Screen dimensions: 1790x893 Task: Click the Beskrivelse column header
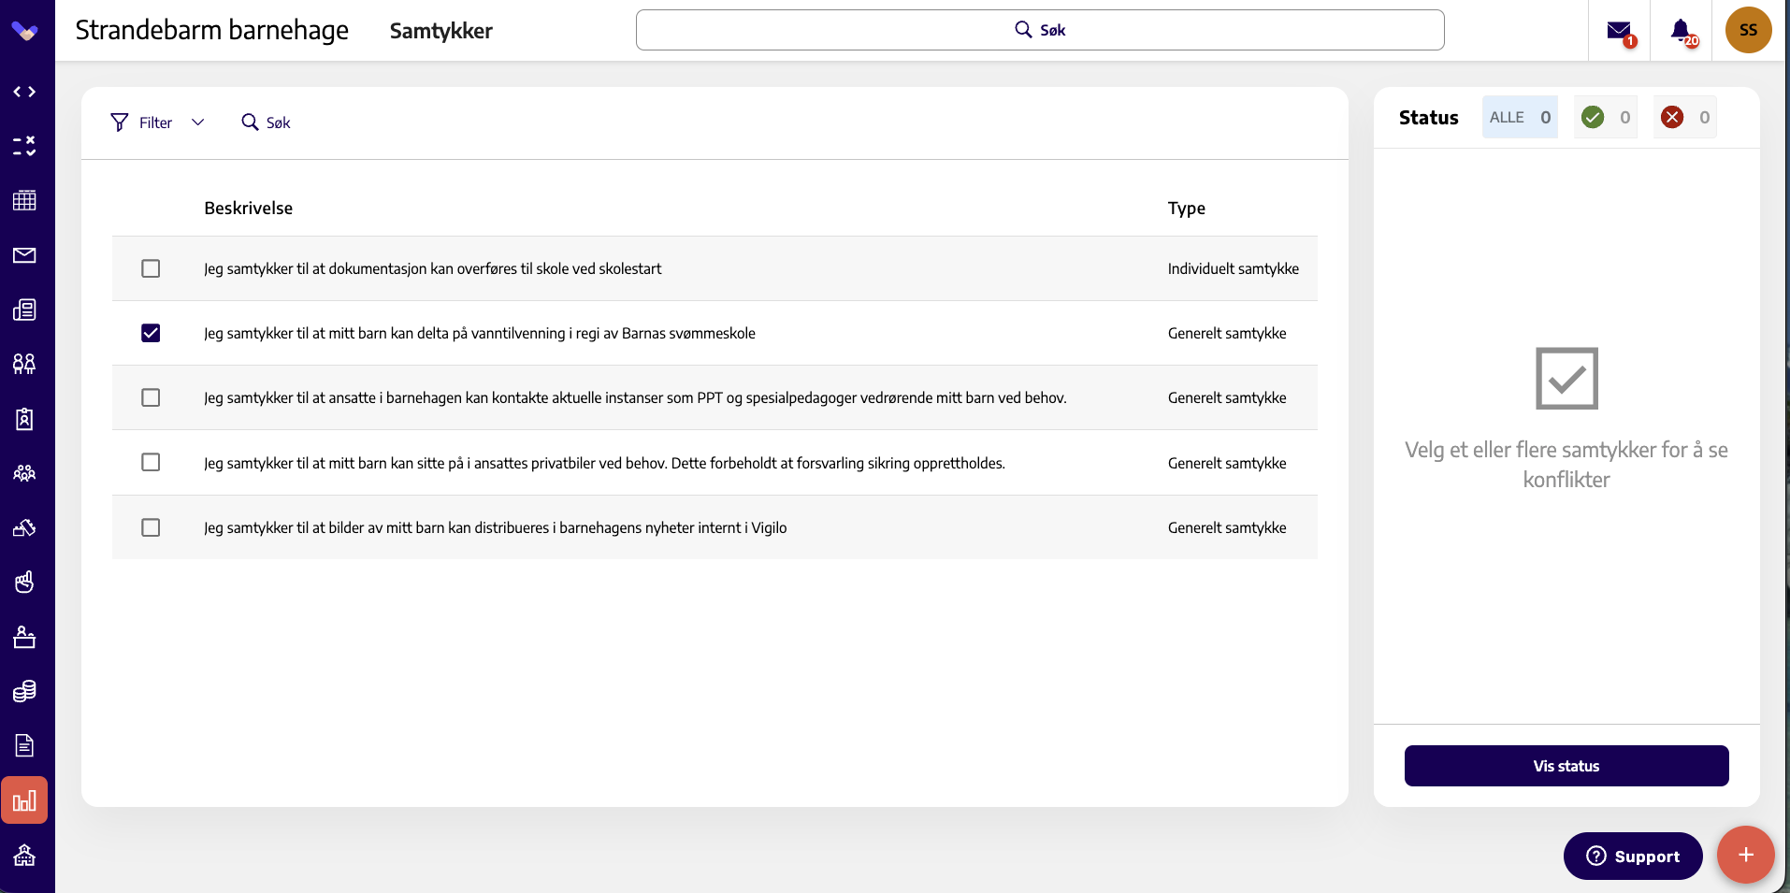pyautogui.click(x=248, y=208)
